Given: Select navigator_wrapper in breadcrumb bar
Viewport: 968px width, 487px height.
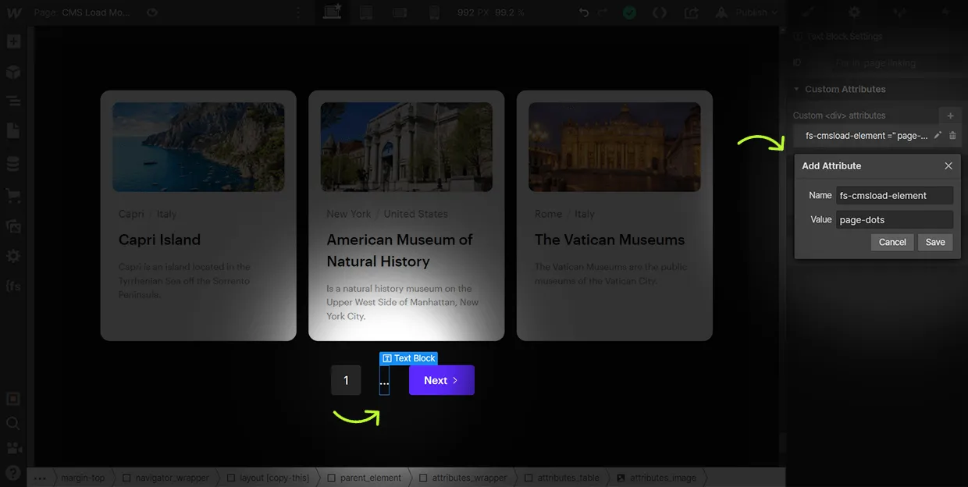Looking at the screenshot, I should pyautogui.click(x=165, y=478).
